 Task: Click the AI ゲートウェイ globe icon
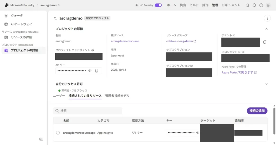click(6, 24)
